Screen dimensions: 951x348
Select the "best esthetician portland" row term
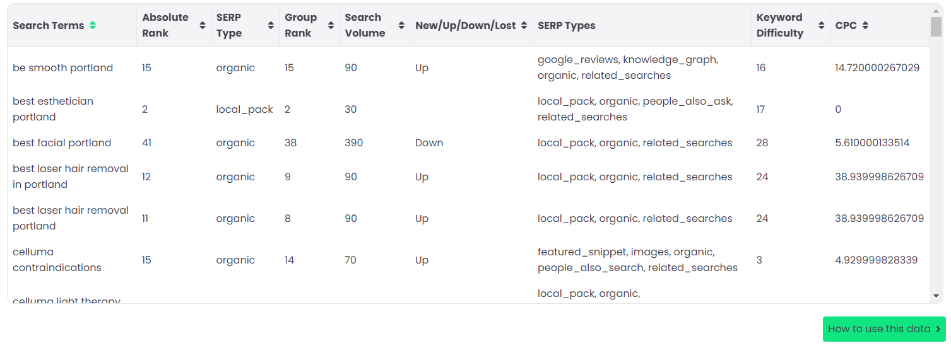coord(53,109)
